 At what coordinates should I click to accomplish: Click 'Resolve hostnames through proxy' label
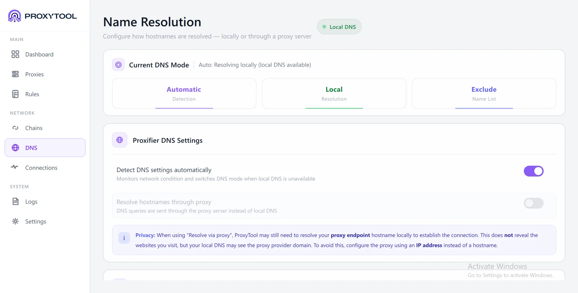pyautogui.click(x=164, y=202)
